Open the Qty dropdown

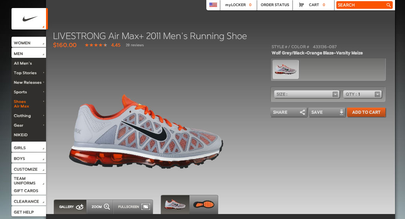(x=362, y=94)
